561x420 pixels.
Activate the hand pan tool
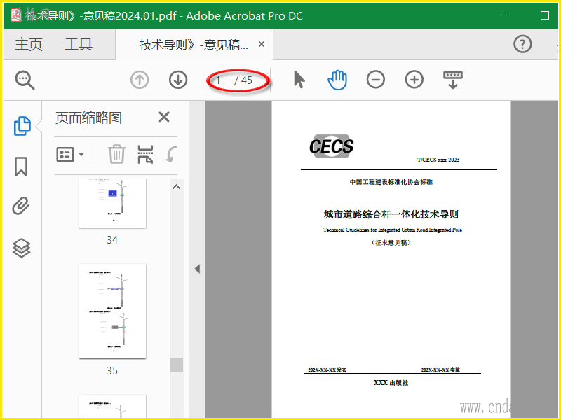click(x=337, y=80)
